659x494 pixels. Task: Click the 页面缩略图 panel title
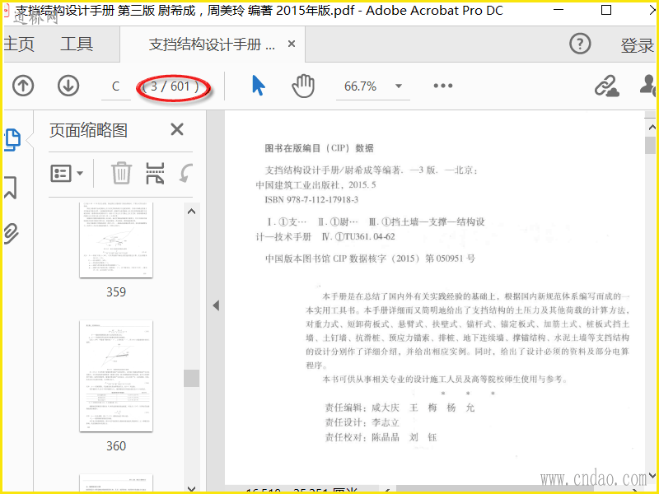tap(88, 130)
